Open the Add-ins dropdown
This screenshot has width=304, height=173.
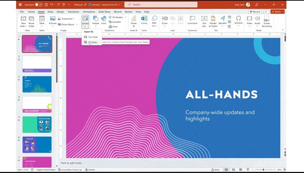[x=154, y=21]
